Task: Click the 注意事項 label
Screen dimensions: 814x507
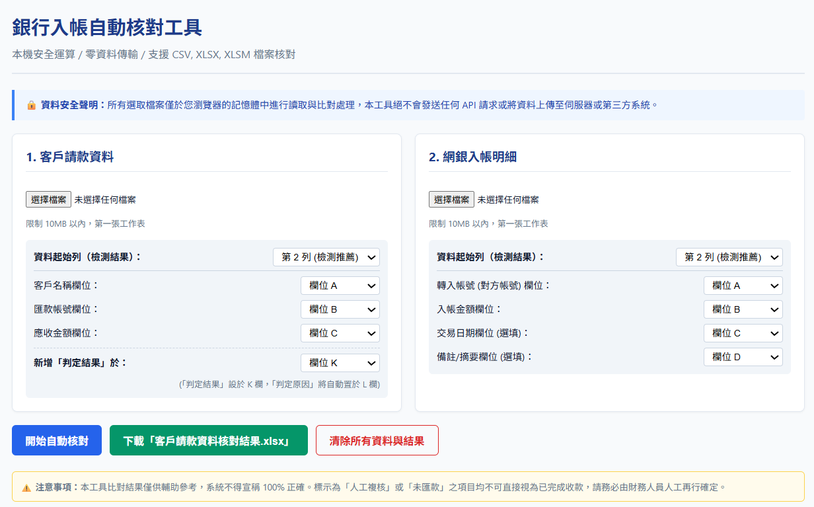Action: coord(57,488)
